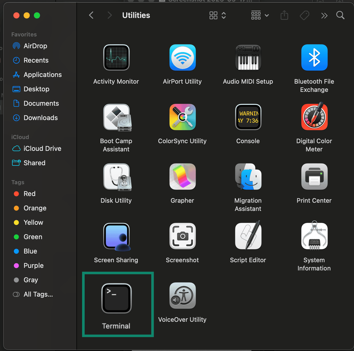Open the icon view switcher dropdown
This screenshot has height=351, width=354.
coord(218,15)
